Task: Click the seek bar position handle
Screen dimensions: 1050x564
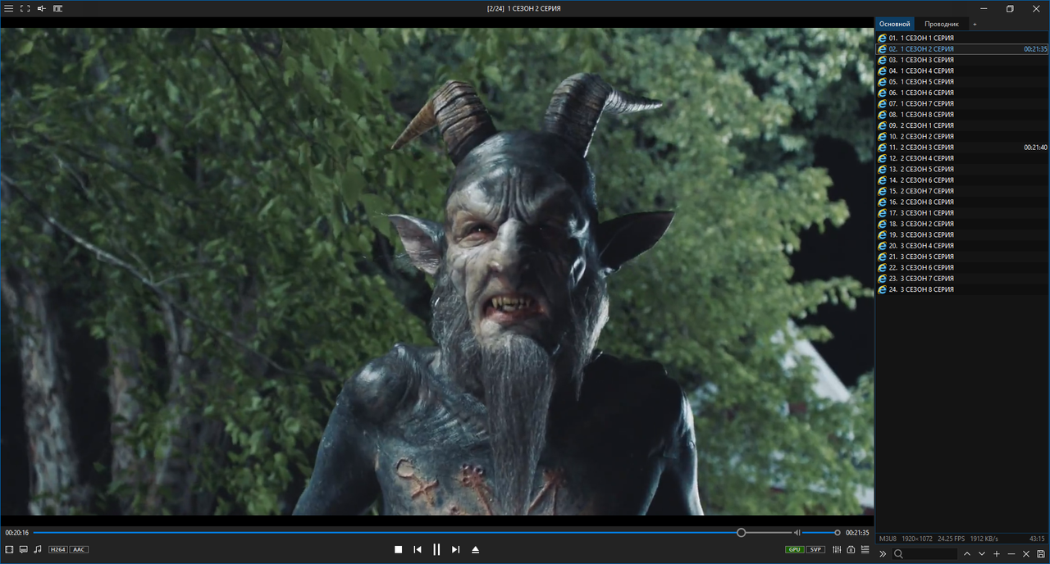Action: 741,533
